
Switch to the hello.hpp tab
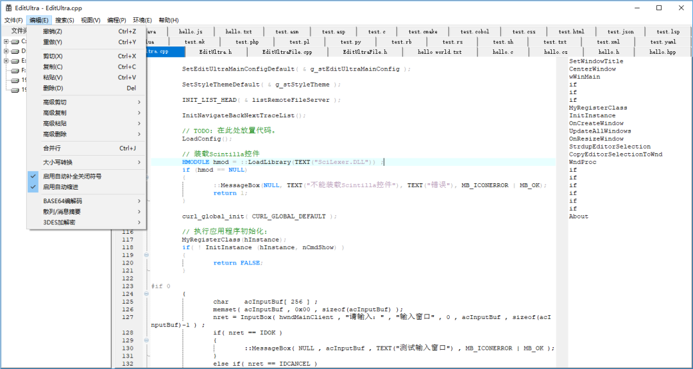tap(662, 52)
